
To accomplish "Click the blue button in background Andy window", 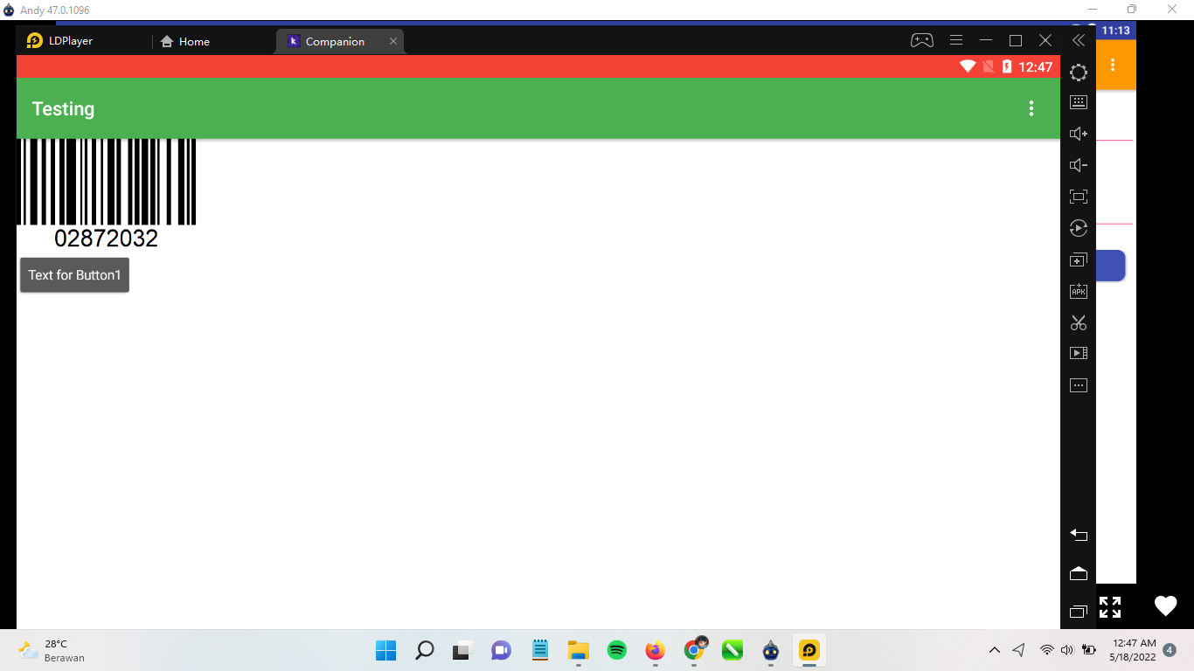I will [x=1111, y=266].
